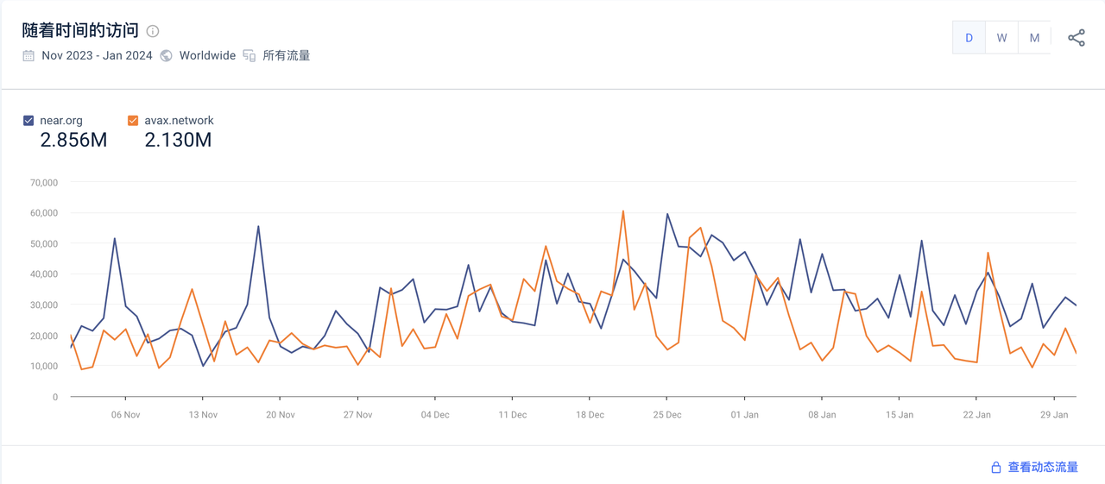This screenshot has height=484, width=1105.
Task: Click the 01 Jan label on x-axis
Action: click(744, 414)
